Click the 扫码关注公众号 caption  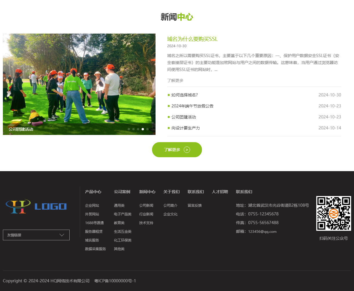click(334, 238)
